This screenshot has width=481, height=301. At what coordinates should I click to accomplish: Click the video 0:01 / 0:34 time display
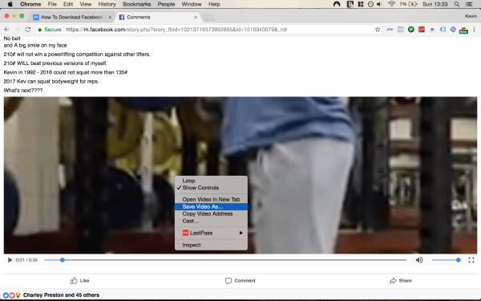tap(26, 260)
